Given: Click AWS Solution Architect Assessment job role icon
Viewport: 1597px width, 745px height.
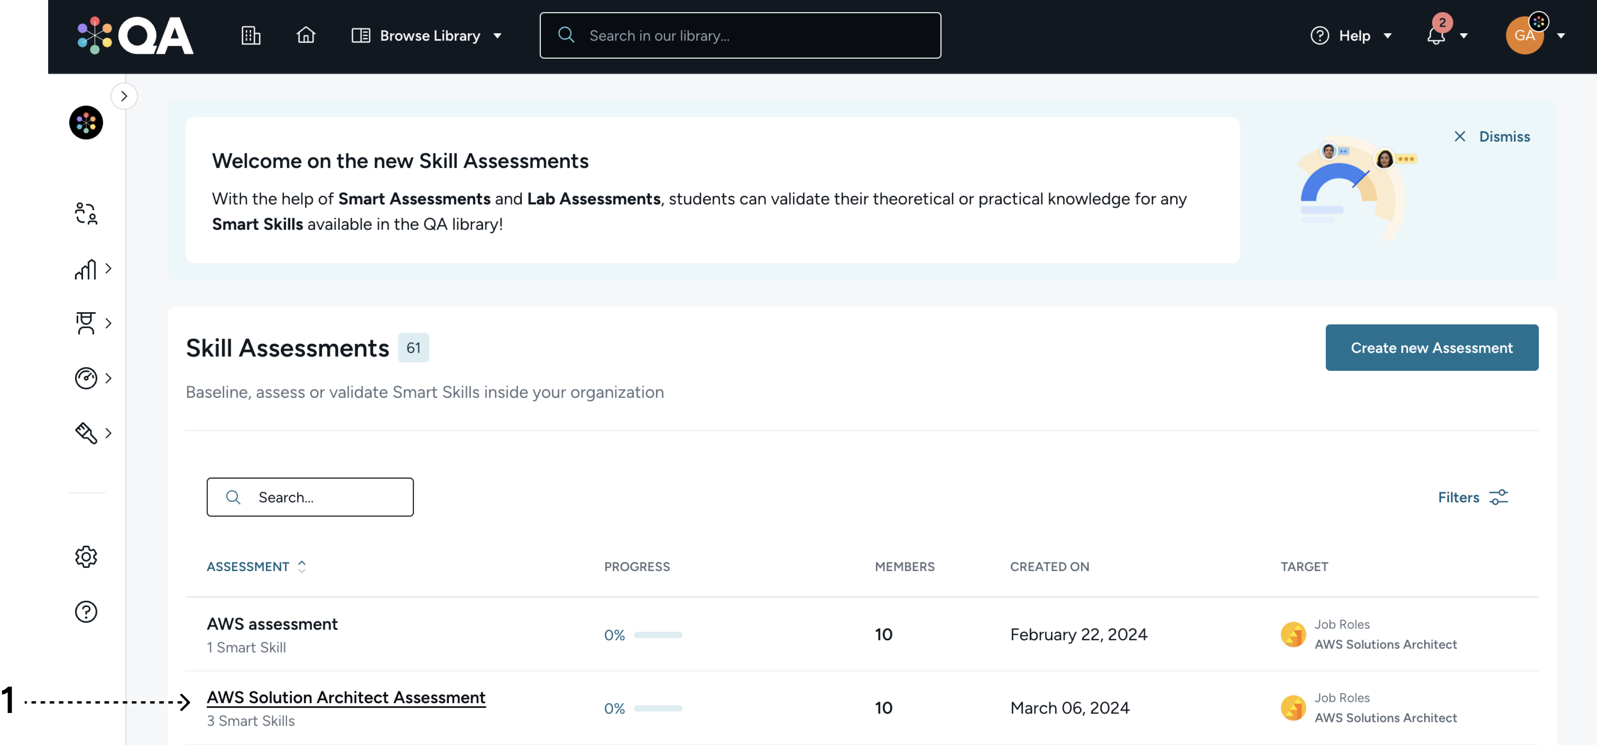Looking at the screenshot, I should point(1293,708).
